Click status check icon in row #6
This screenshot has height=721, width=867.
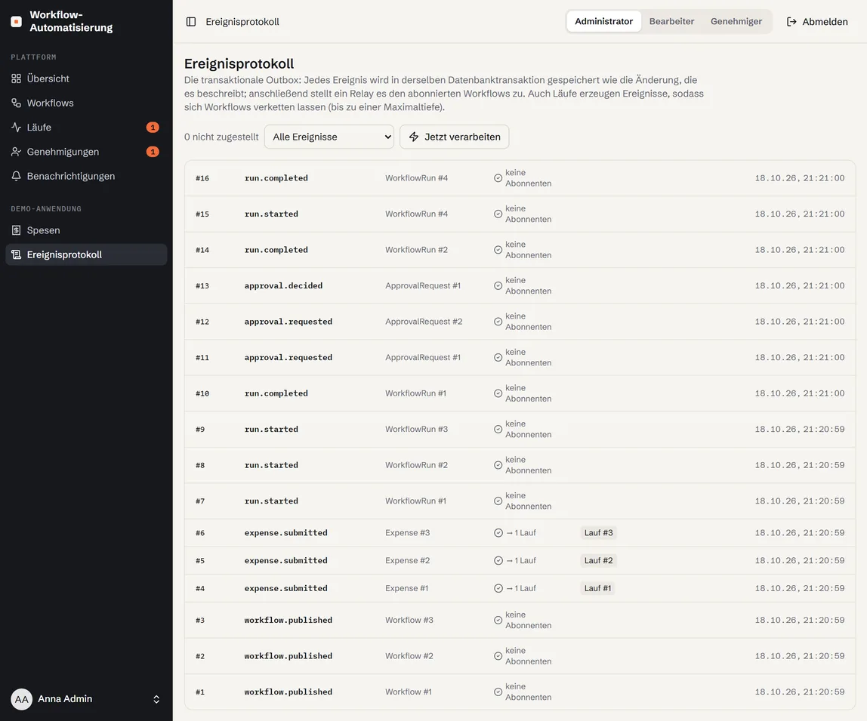498,533
